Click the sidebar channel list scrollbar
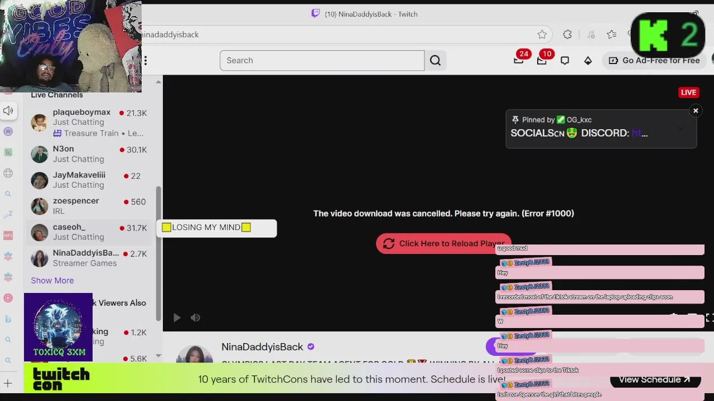The width and height of the screenshot is (714, 401). coord(158,253)
